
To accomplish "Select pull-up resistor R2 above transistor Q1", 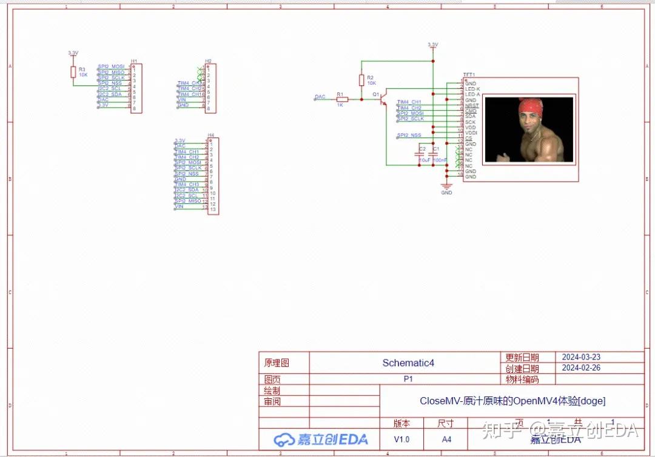I will click(363, 81).
